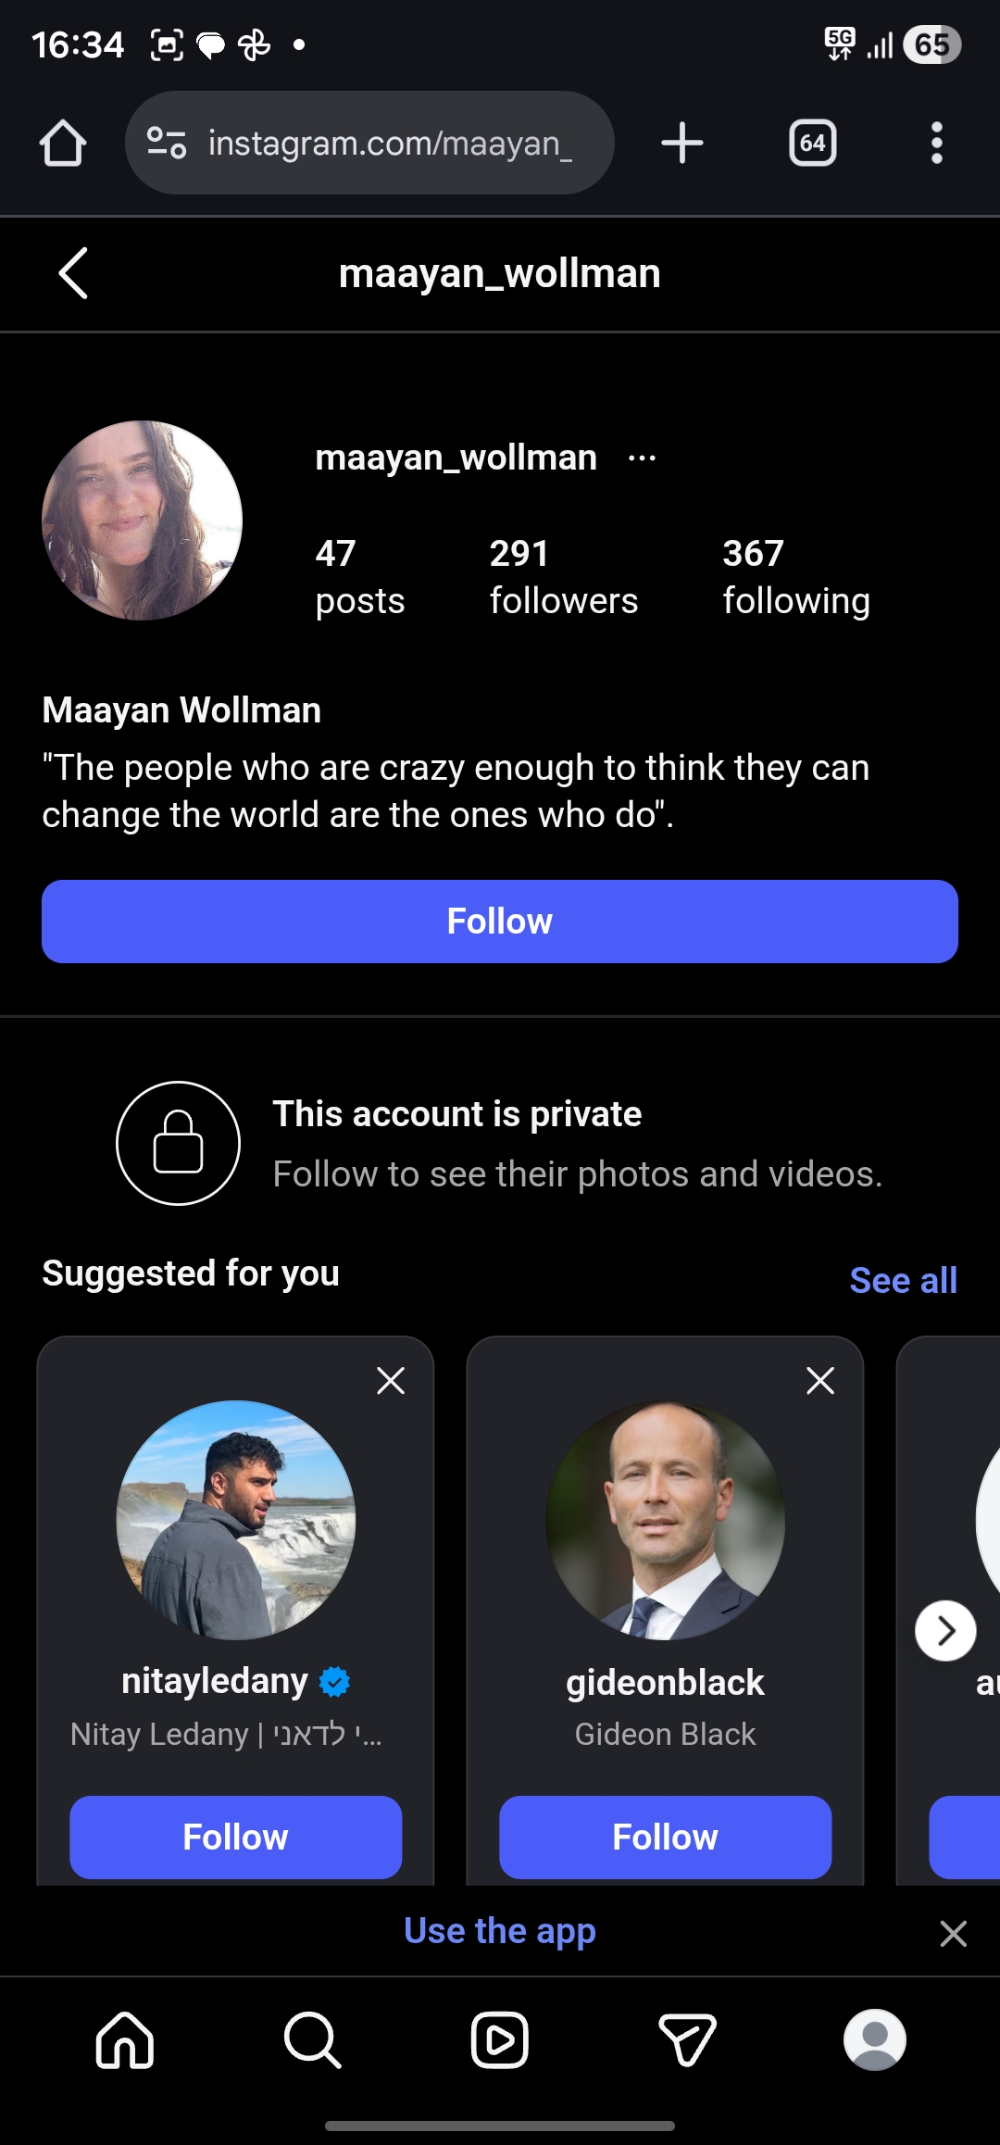This screenshot has height=2145, width=1000.
Task: Dismiss the gideonblack suggestion card
Action: 820,1381
